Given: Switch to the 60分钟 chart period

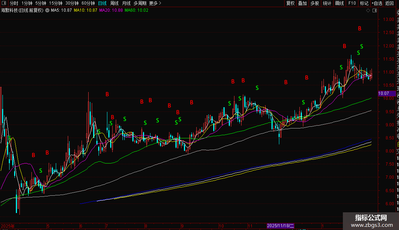Looking at the screenshot, I should 88,3.
